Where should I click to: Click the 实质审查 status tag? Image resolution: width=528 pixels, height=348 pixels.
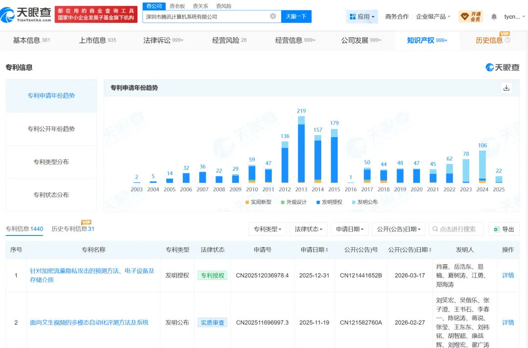coord(213,323)
